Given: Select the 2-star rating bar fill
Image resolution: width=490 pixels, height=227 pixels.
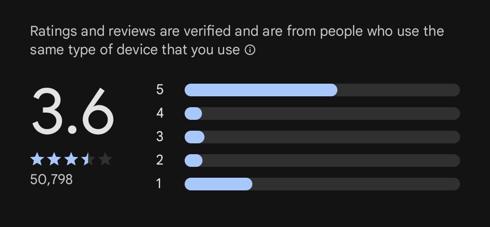Looking at the screenshot, I should 194,161.
